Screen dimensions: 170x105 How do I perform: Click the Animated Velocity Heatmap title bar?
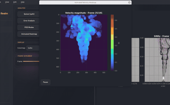85,2
